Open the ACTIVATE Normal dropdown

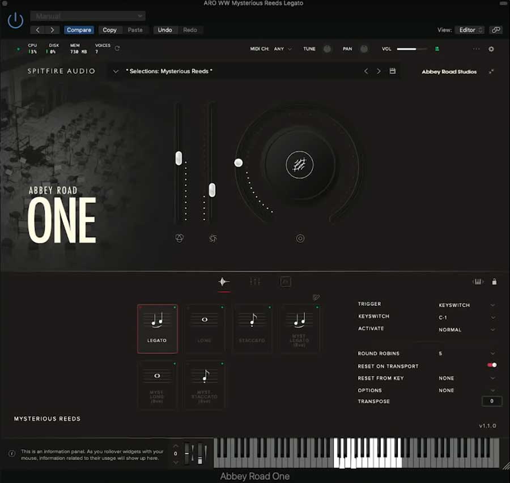click(467, 330)
